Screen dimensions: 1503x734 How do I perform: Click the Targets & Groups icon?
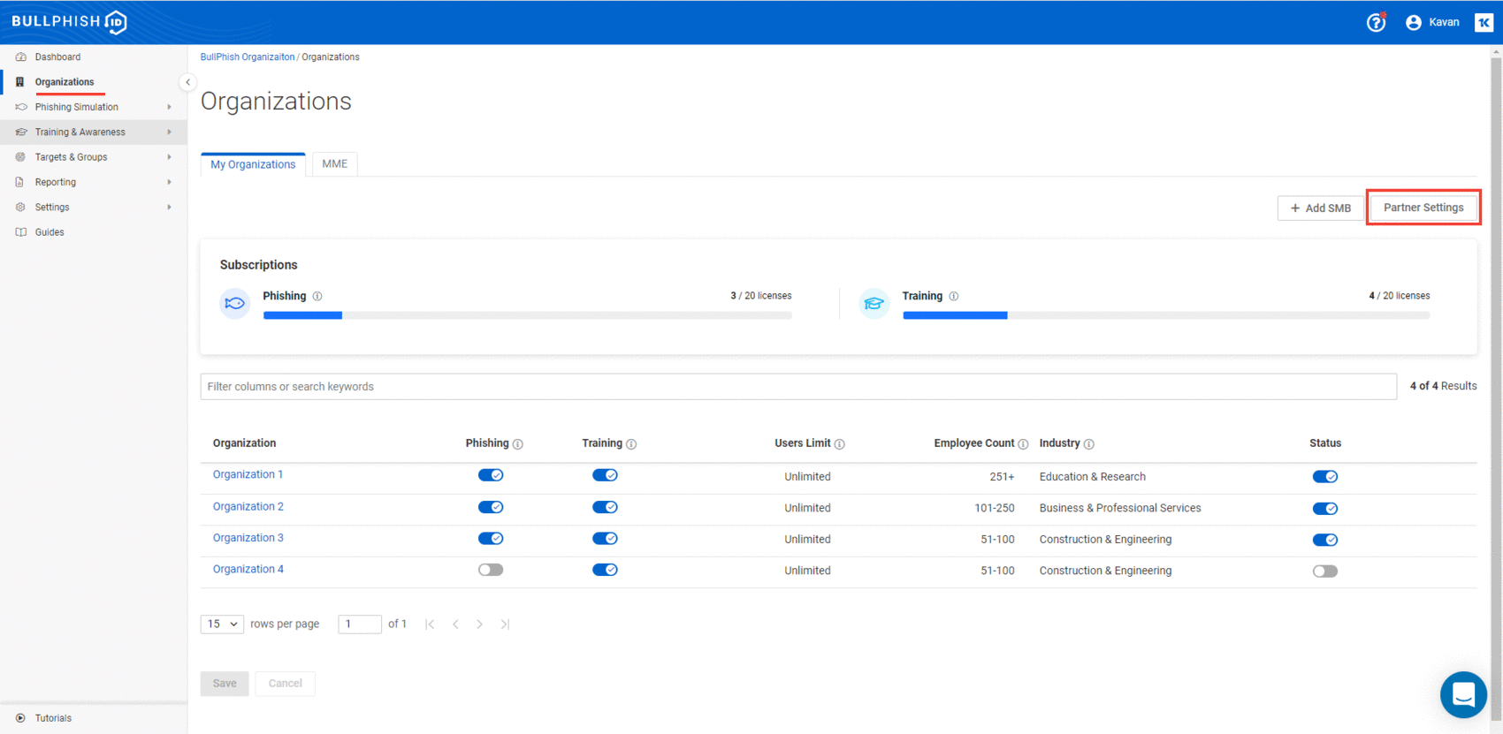coord(20,157)
